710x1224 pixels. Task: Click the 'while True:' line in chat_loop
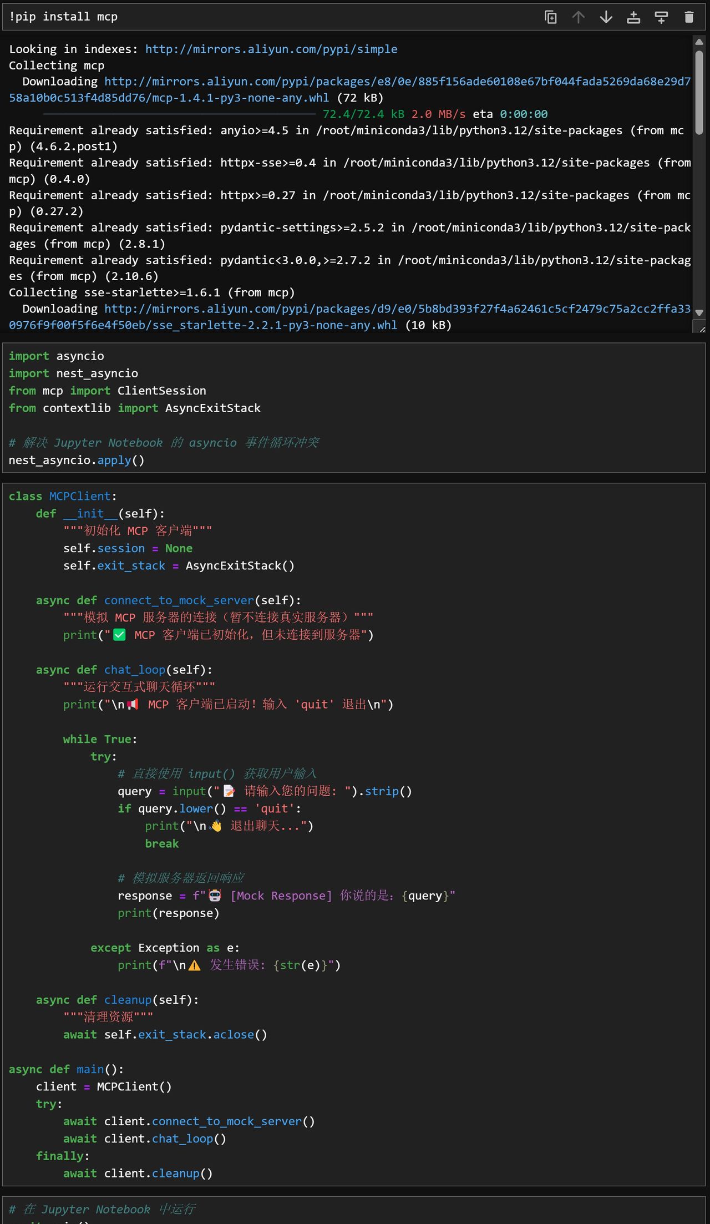100,739
